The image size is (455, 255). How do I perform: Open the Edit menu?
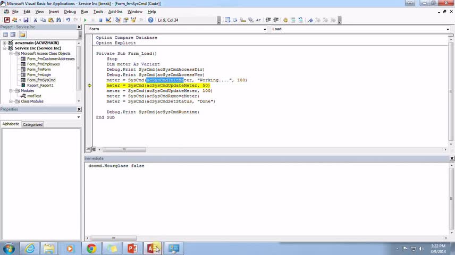[27, 12]
